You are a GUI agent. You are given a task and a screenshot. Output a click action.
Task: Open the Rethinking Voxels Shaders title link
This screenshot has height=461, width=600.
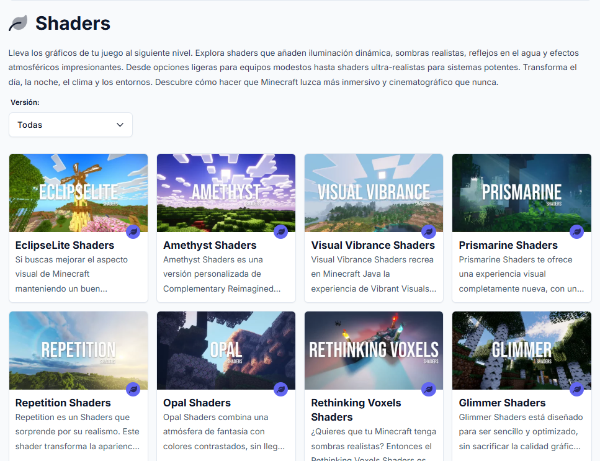(356, 410)
